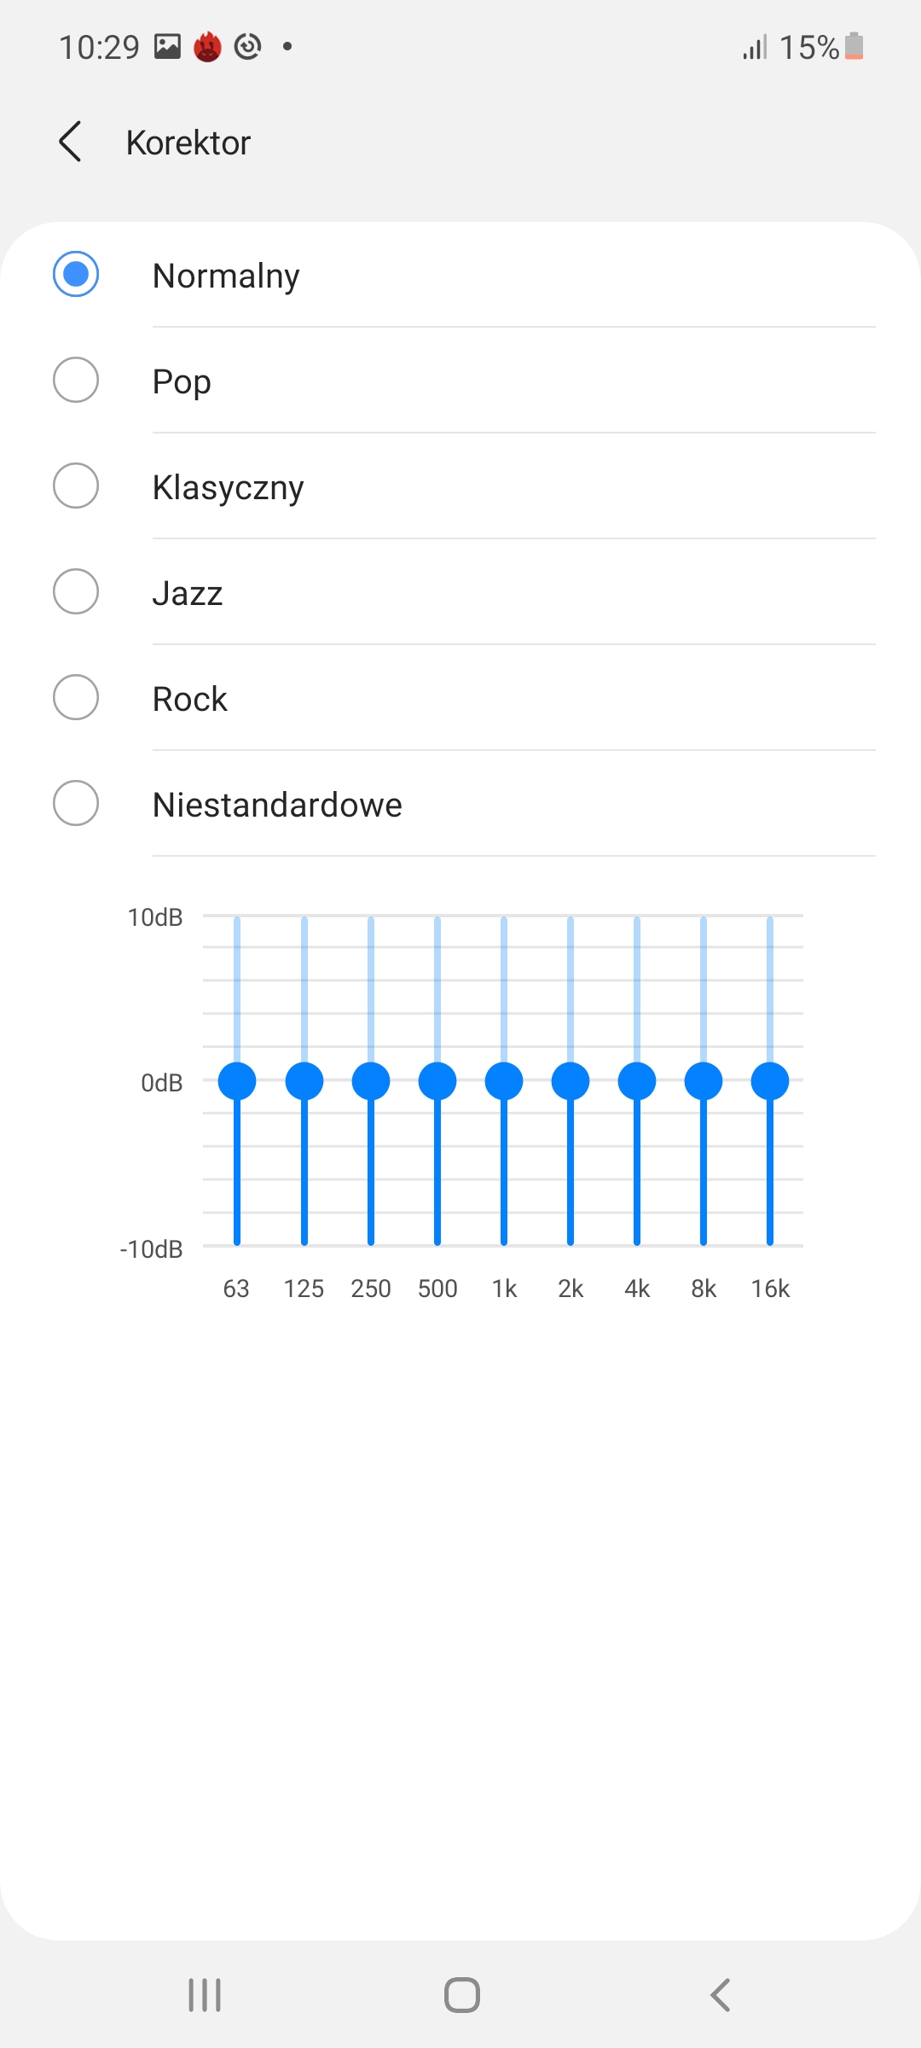This screenshot has width=921, height=2048.
Task: Select the Normalny radio button
Action: click(76, 275)
